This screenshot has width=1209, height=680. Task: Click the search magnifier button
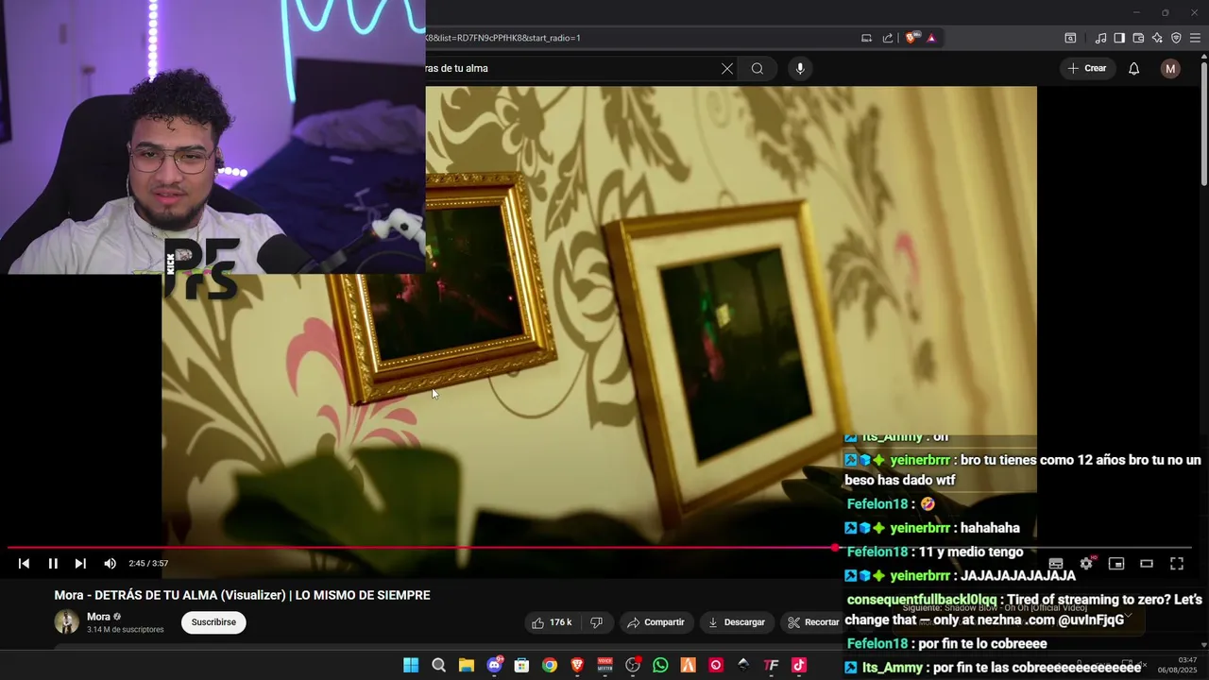click(x=758, y=68)
